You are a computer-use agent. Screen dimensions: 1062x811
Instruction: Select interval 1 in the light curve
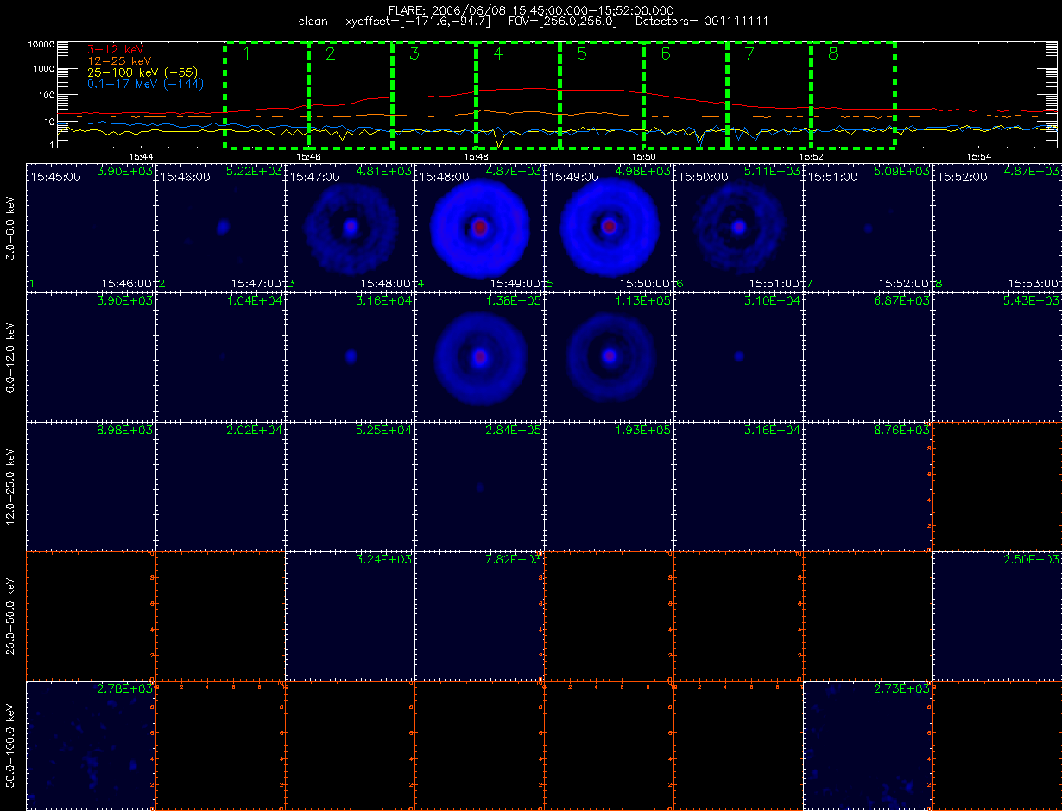267,95
